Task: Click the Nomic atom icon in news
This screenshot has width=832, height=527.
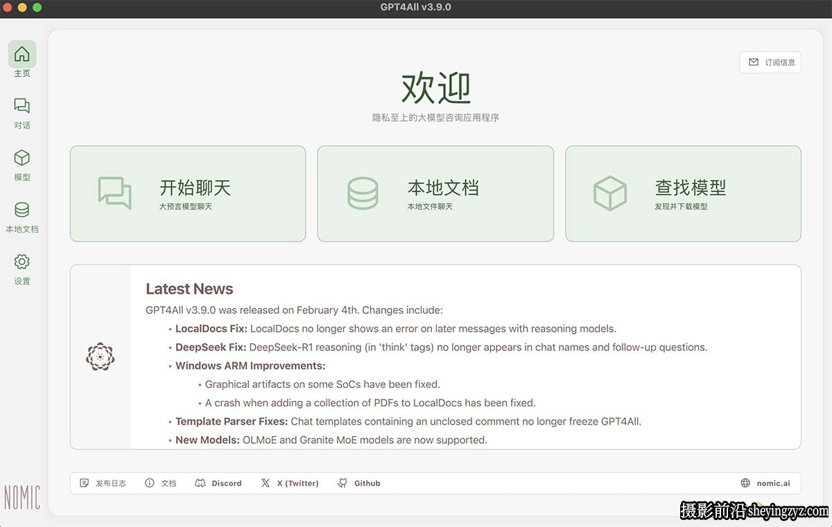Action: [101, 357]
